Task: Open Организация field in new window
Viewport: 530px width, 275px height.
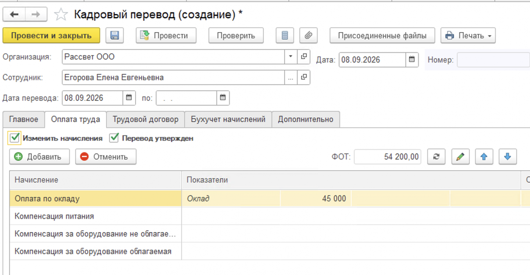Action: (303, 57)
